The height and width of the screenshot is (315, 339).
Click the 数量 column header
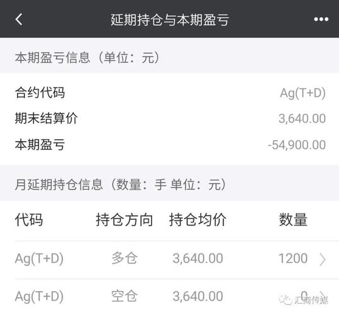[293, 220]
